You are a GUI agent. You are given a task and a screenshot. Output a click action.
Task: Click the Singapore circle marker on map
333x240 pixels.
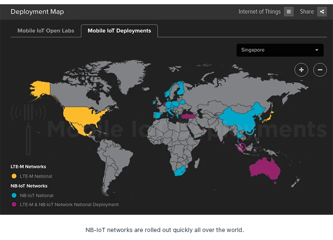pyautogui.click(x=241, y=147)
